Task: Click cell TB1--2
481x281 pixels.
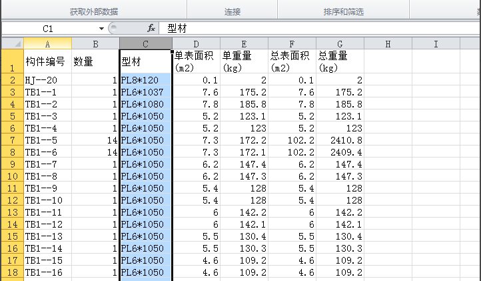Action: tap(47, 104)
